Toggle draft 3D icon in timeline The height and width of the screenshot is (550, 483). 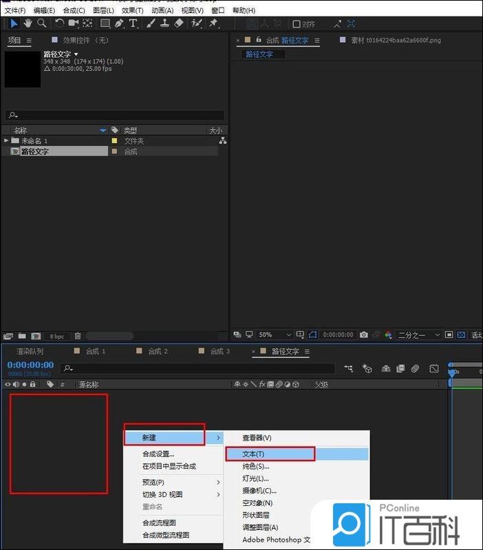tap(367, 368)
